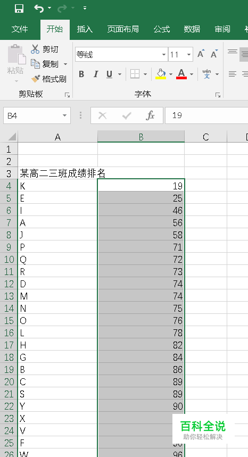Click the 剪切 scissors button
248x457 pixels.
coord(44,49)
